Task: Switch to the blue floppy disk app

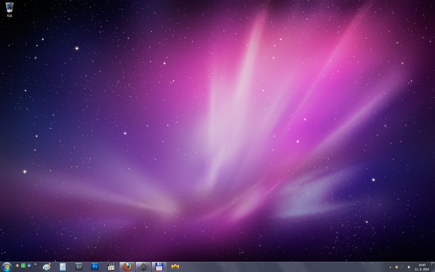Action: click(x=159, y=267)
